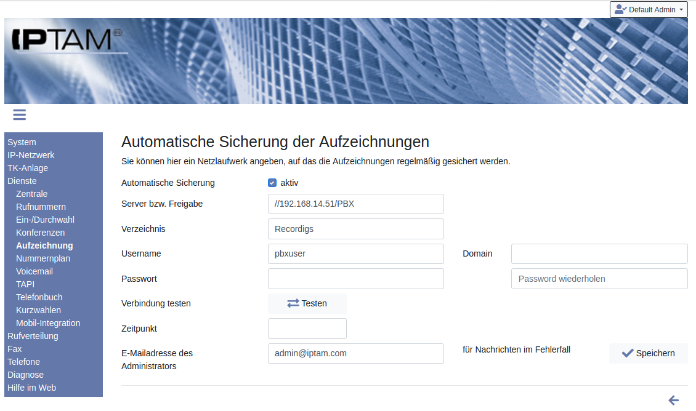Click the Speichern checkmark icon
696x411 pixels.
click(628, 353)
